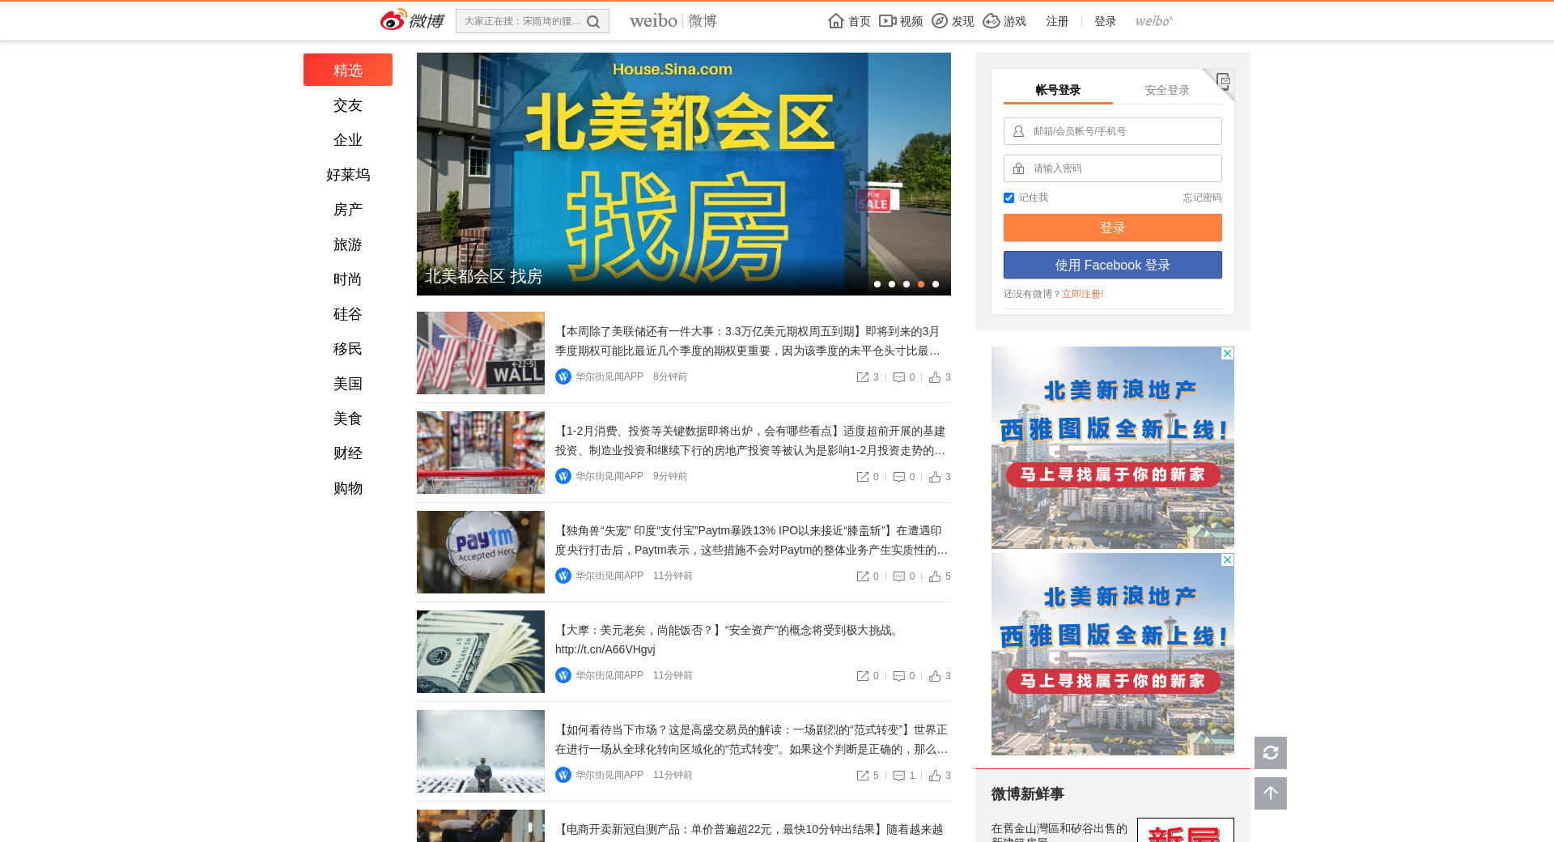Close the upper 北美新浪地产 ad
1554x842 pixels.
(1228, 353)
